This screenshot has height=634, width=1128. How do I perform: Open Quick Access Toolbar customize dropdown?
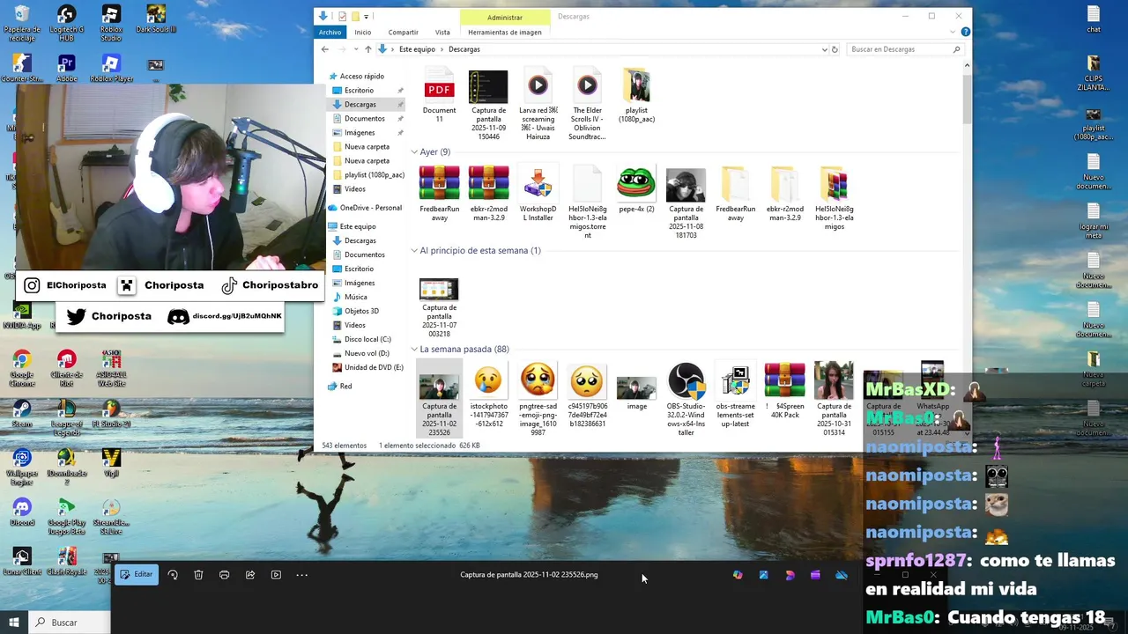[x=366, y=16]
